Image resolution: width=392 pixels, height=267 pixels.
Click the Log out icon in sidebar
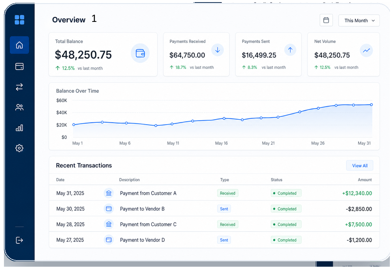19,240
